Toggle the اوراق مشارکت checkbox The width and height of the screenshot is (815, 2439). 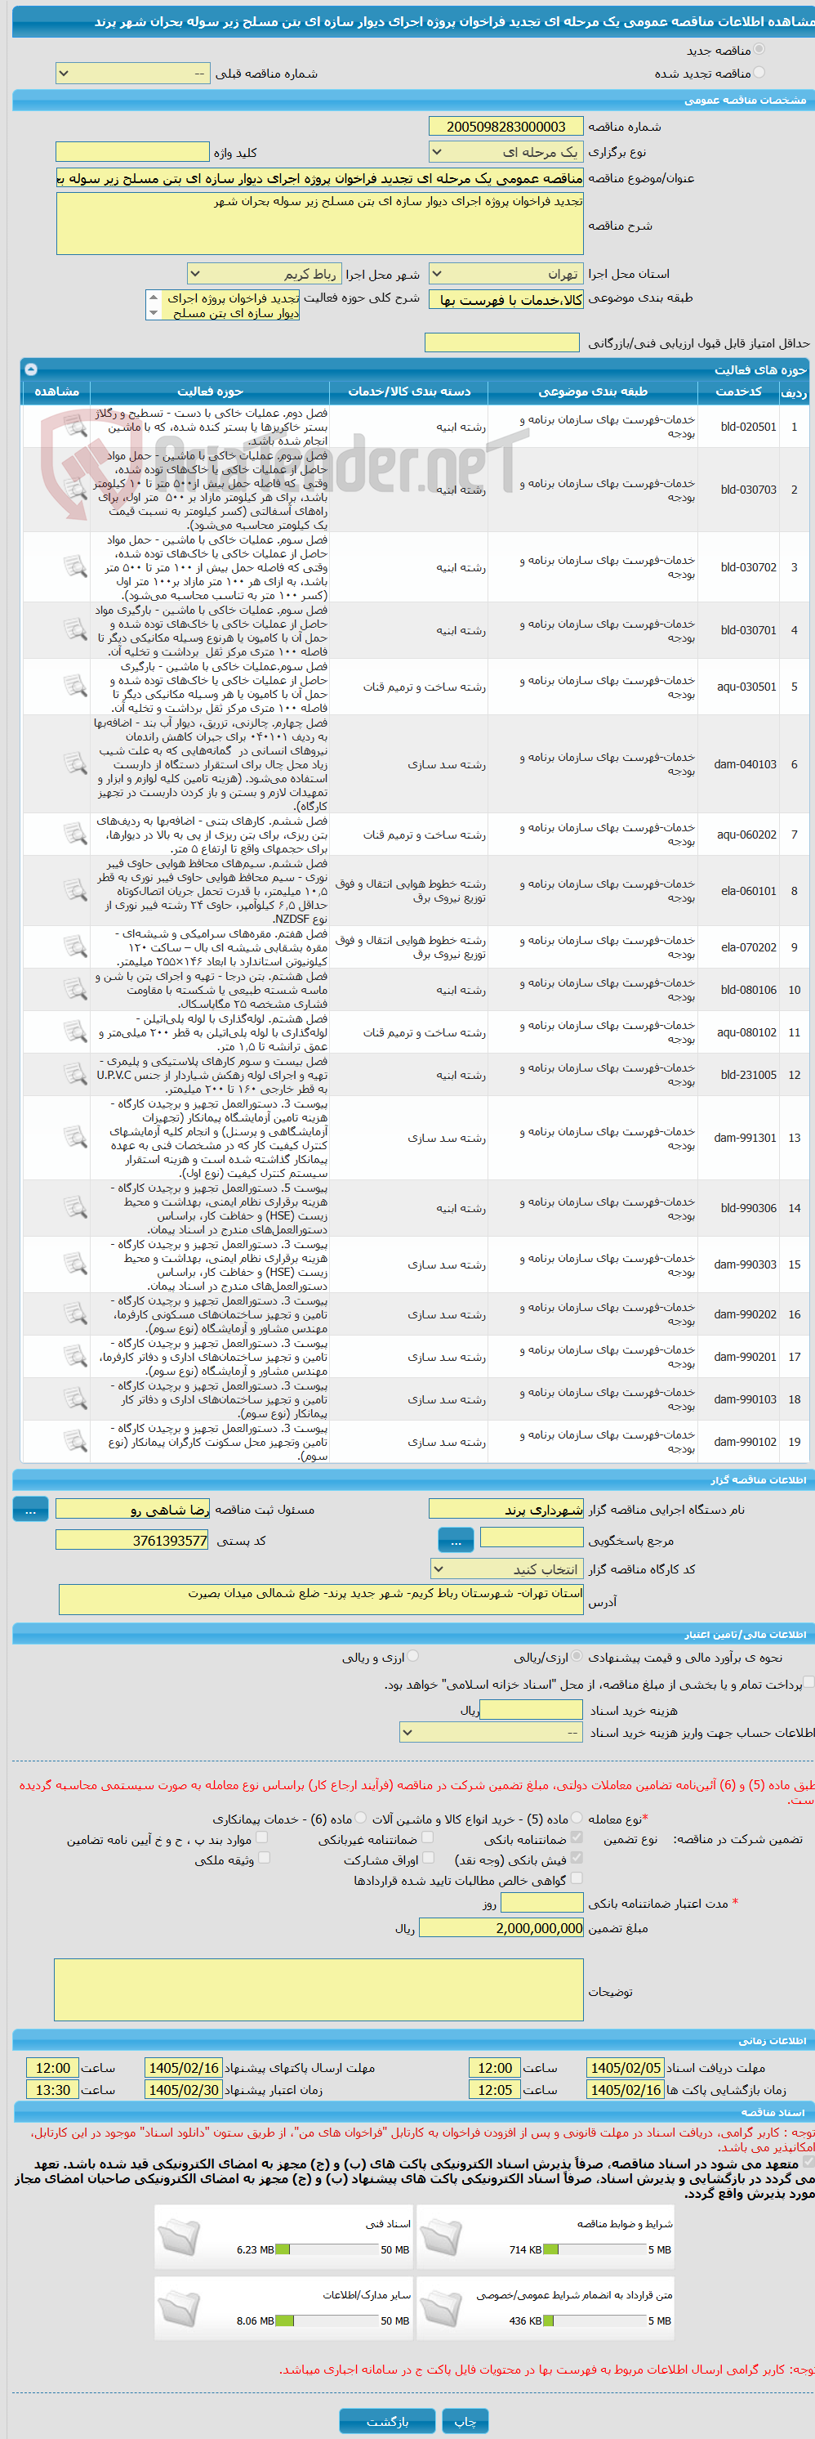point(427,1859)
